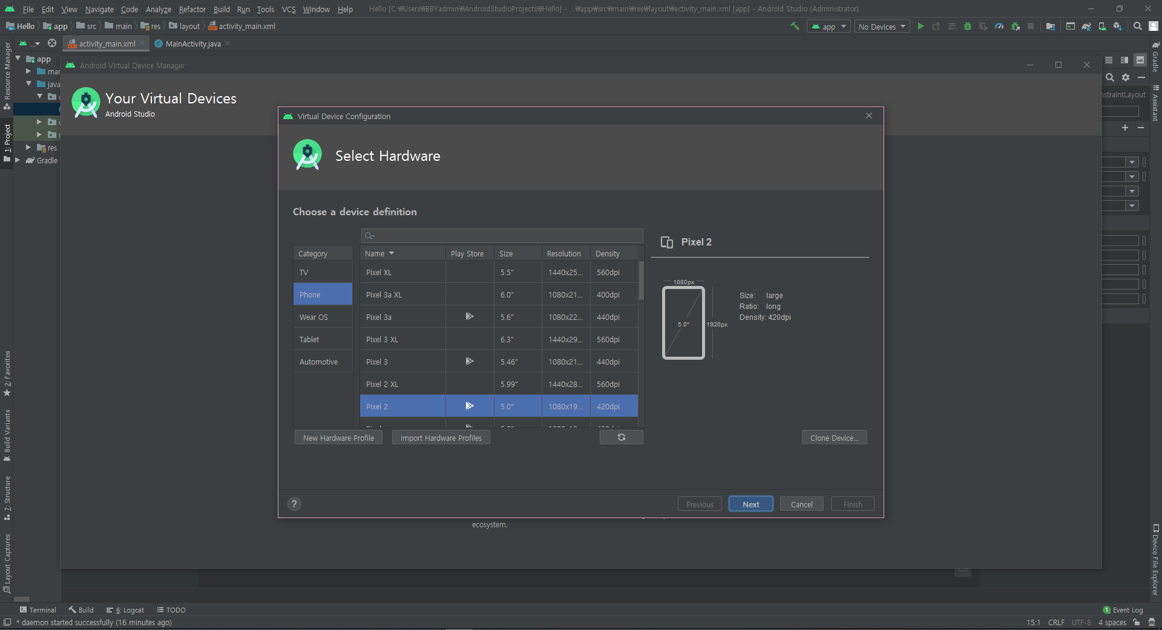
Task: Open the SDK Manager toolbar icon
Action: point(1118,26)
